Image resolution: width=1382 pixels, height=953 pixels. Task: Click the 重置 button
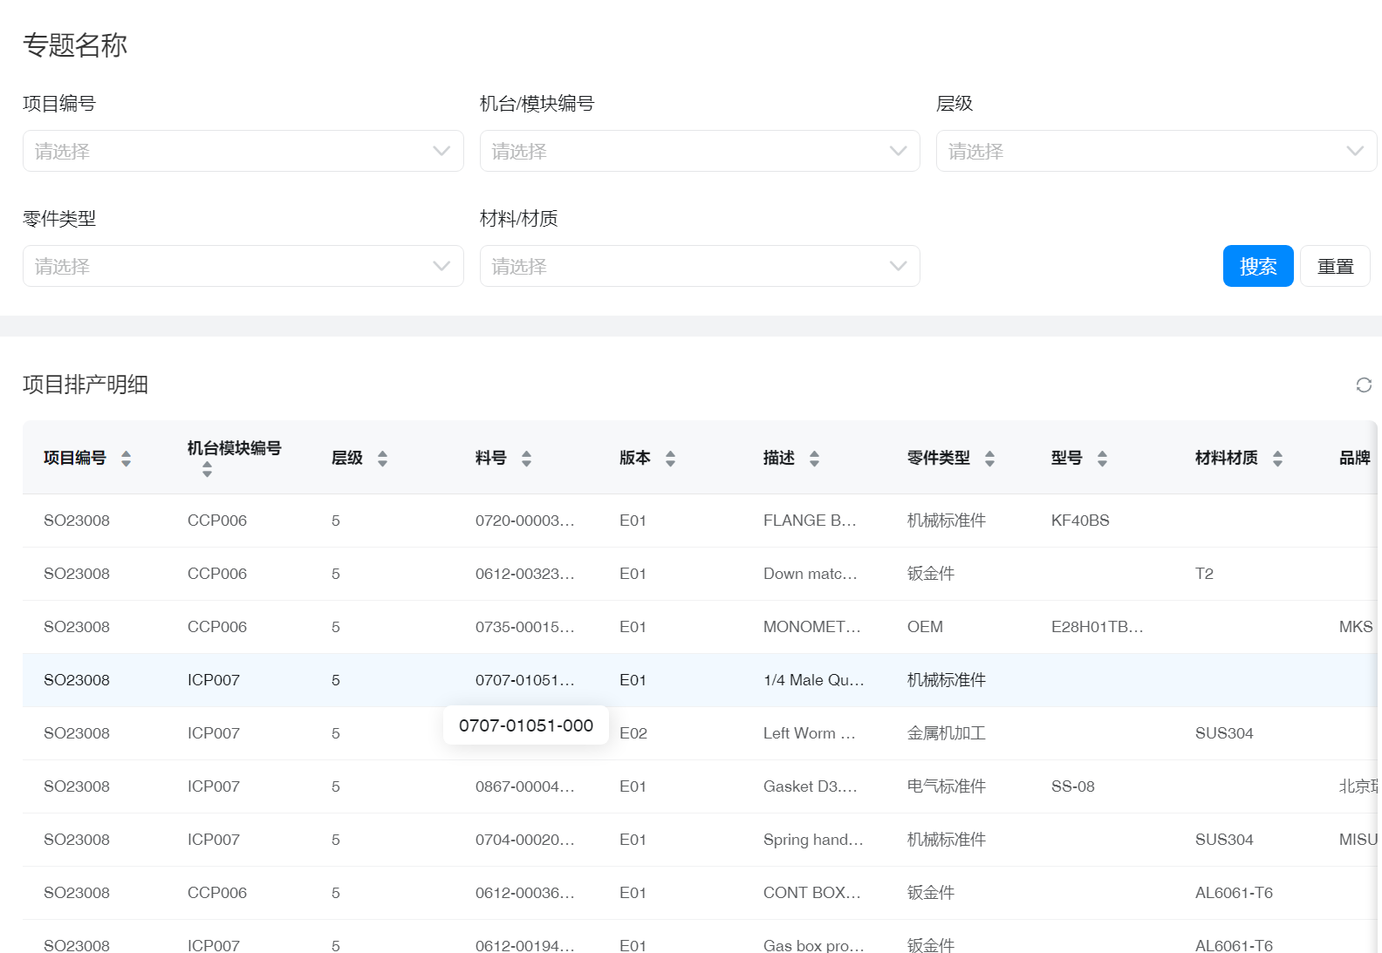1335,266
